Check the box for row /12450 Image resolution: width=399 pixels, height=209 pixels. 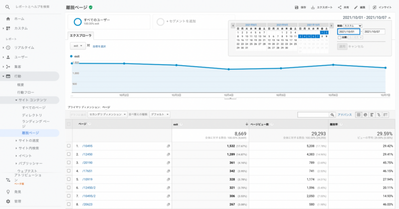pos(69,154)
